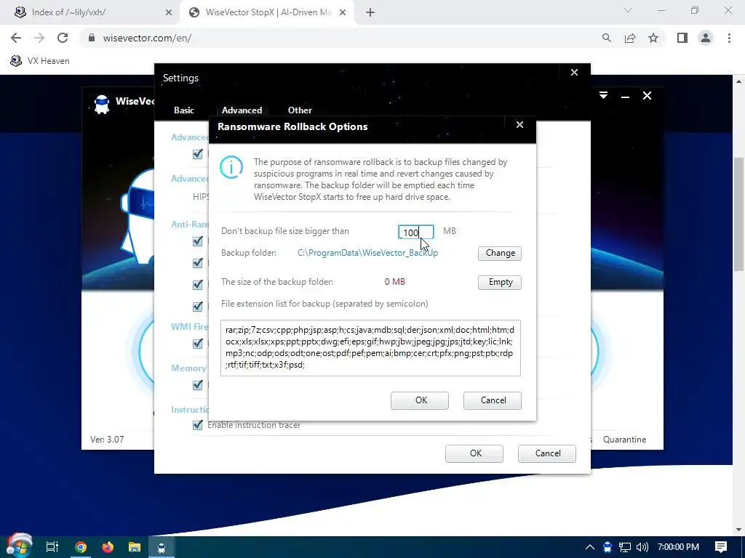Open the notification center icon
The image size is (745, 558).
(x=721, y=547)
